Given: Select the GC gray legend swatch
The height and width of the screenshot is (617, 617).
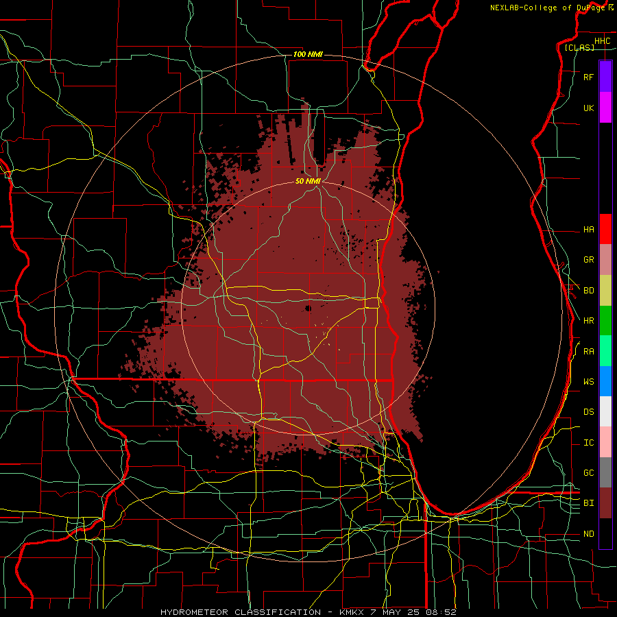Looking at the screenshot, I should click(x=605, y=472).
